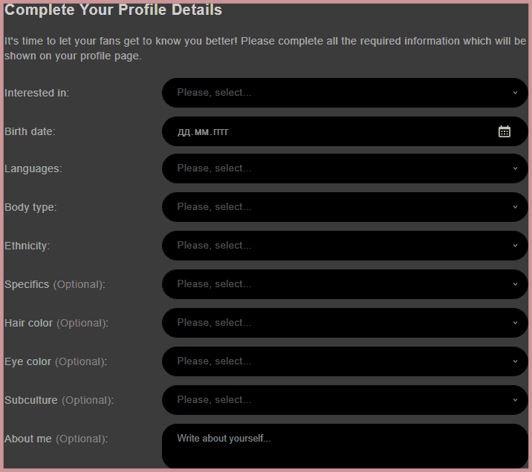Click the Ethnicity chevron arrow
This screenshot has height=472, width=532.
tap(515, 246)
